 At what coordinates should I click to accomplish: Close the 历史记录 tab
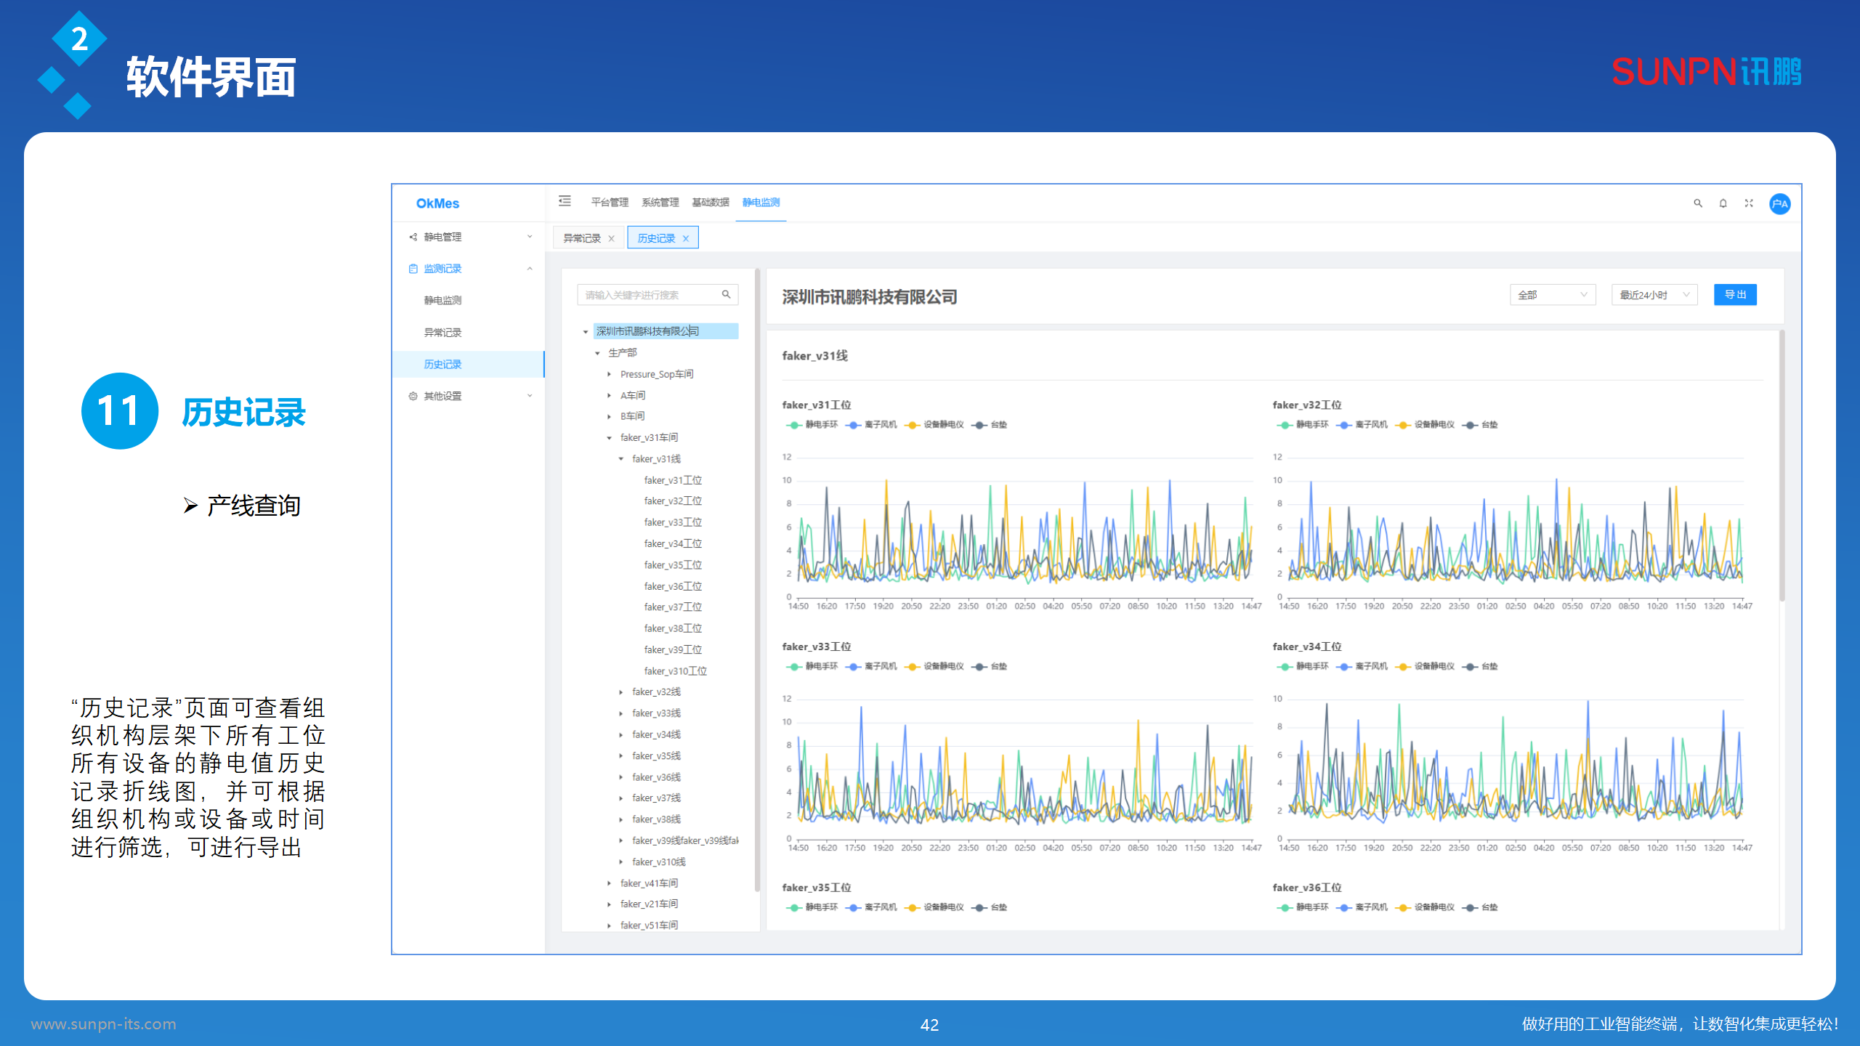(685, 238)
